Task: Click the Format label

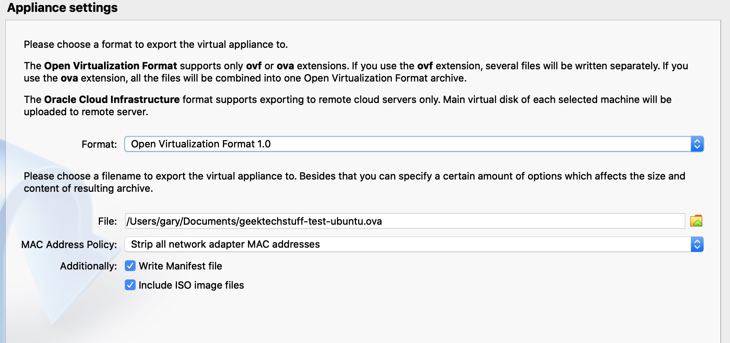Action: pos(99,144)
